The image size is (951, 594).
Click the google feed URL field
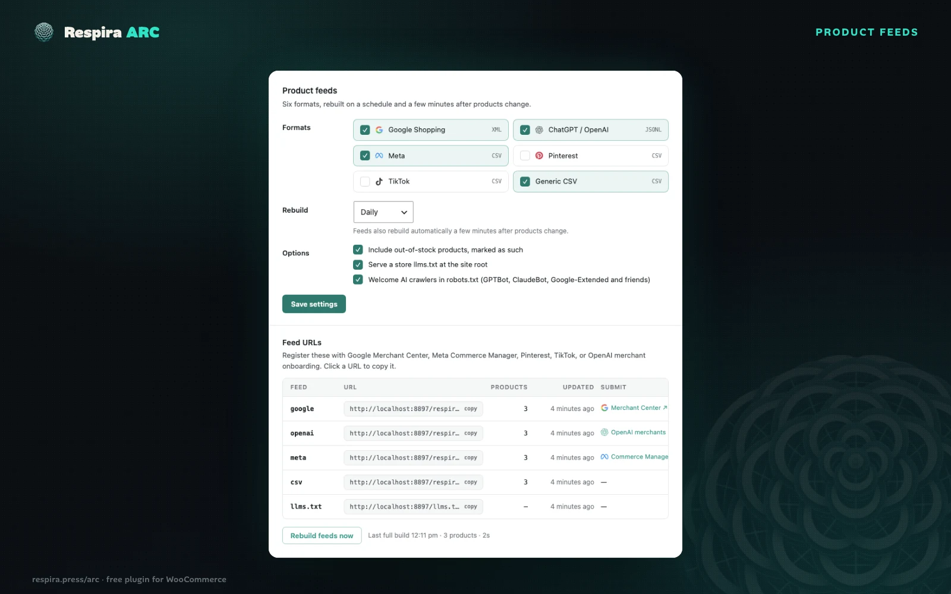tap(413, 409)
